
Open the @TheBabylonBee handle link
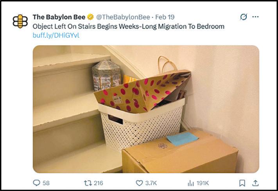point(123,17)
